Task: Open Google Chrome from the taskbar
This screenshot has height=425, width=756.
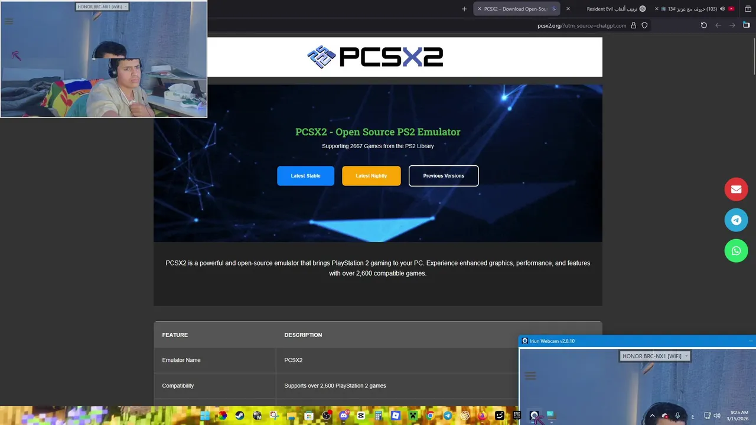Action: tap(430, 416)
